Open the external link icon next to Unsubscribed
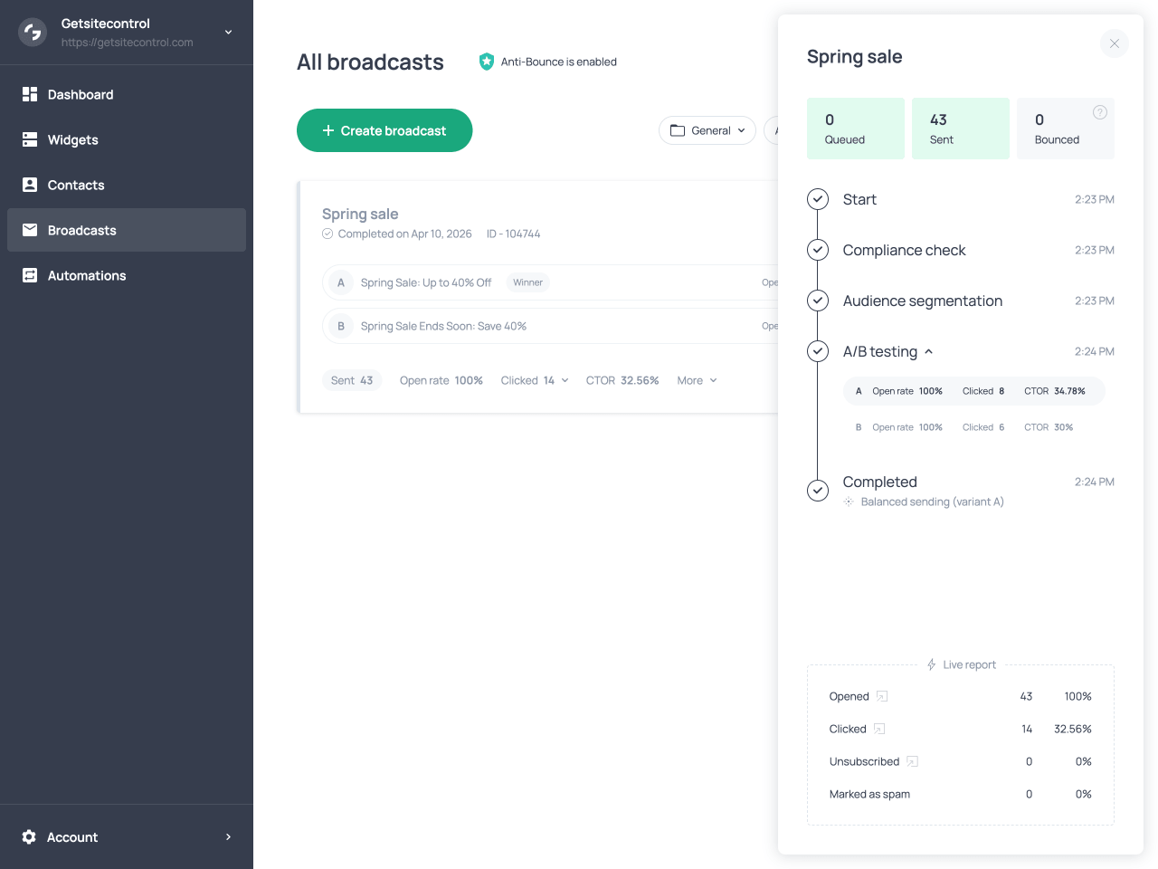The image size is (1158, 869). [x=911, y=761]
